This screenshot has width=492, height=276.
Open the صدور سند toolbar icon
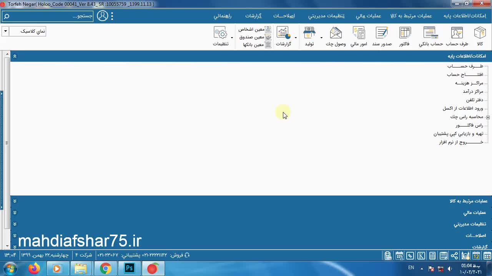pyautogui.click(x=382, y=36)
